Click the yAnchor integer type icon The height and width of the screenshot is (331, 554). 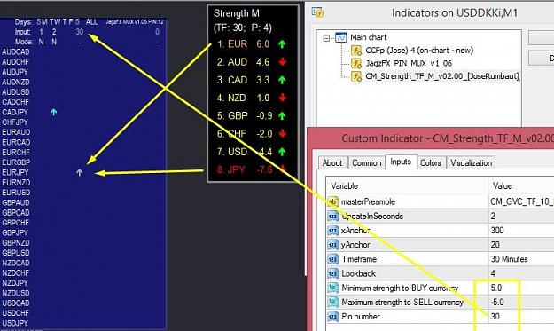coord(332,245)
